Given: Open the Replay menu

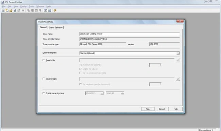Looking at the screenshot, I should [x=23, y=6].
